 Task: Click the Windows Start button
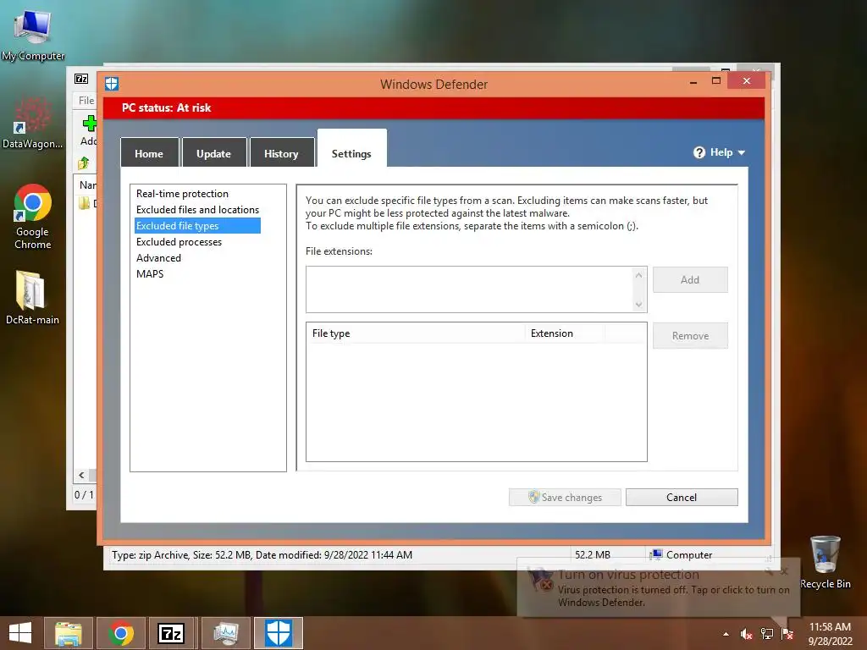(20, 633)
